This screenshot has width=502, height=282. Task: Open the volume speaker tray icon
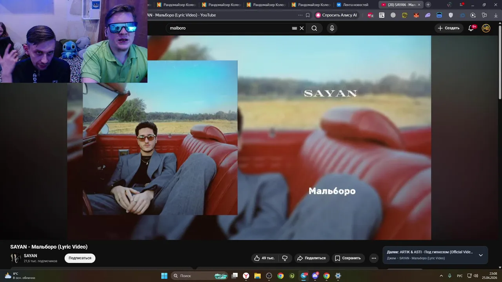point(476,276)
